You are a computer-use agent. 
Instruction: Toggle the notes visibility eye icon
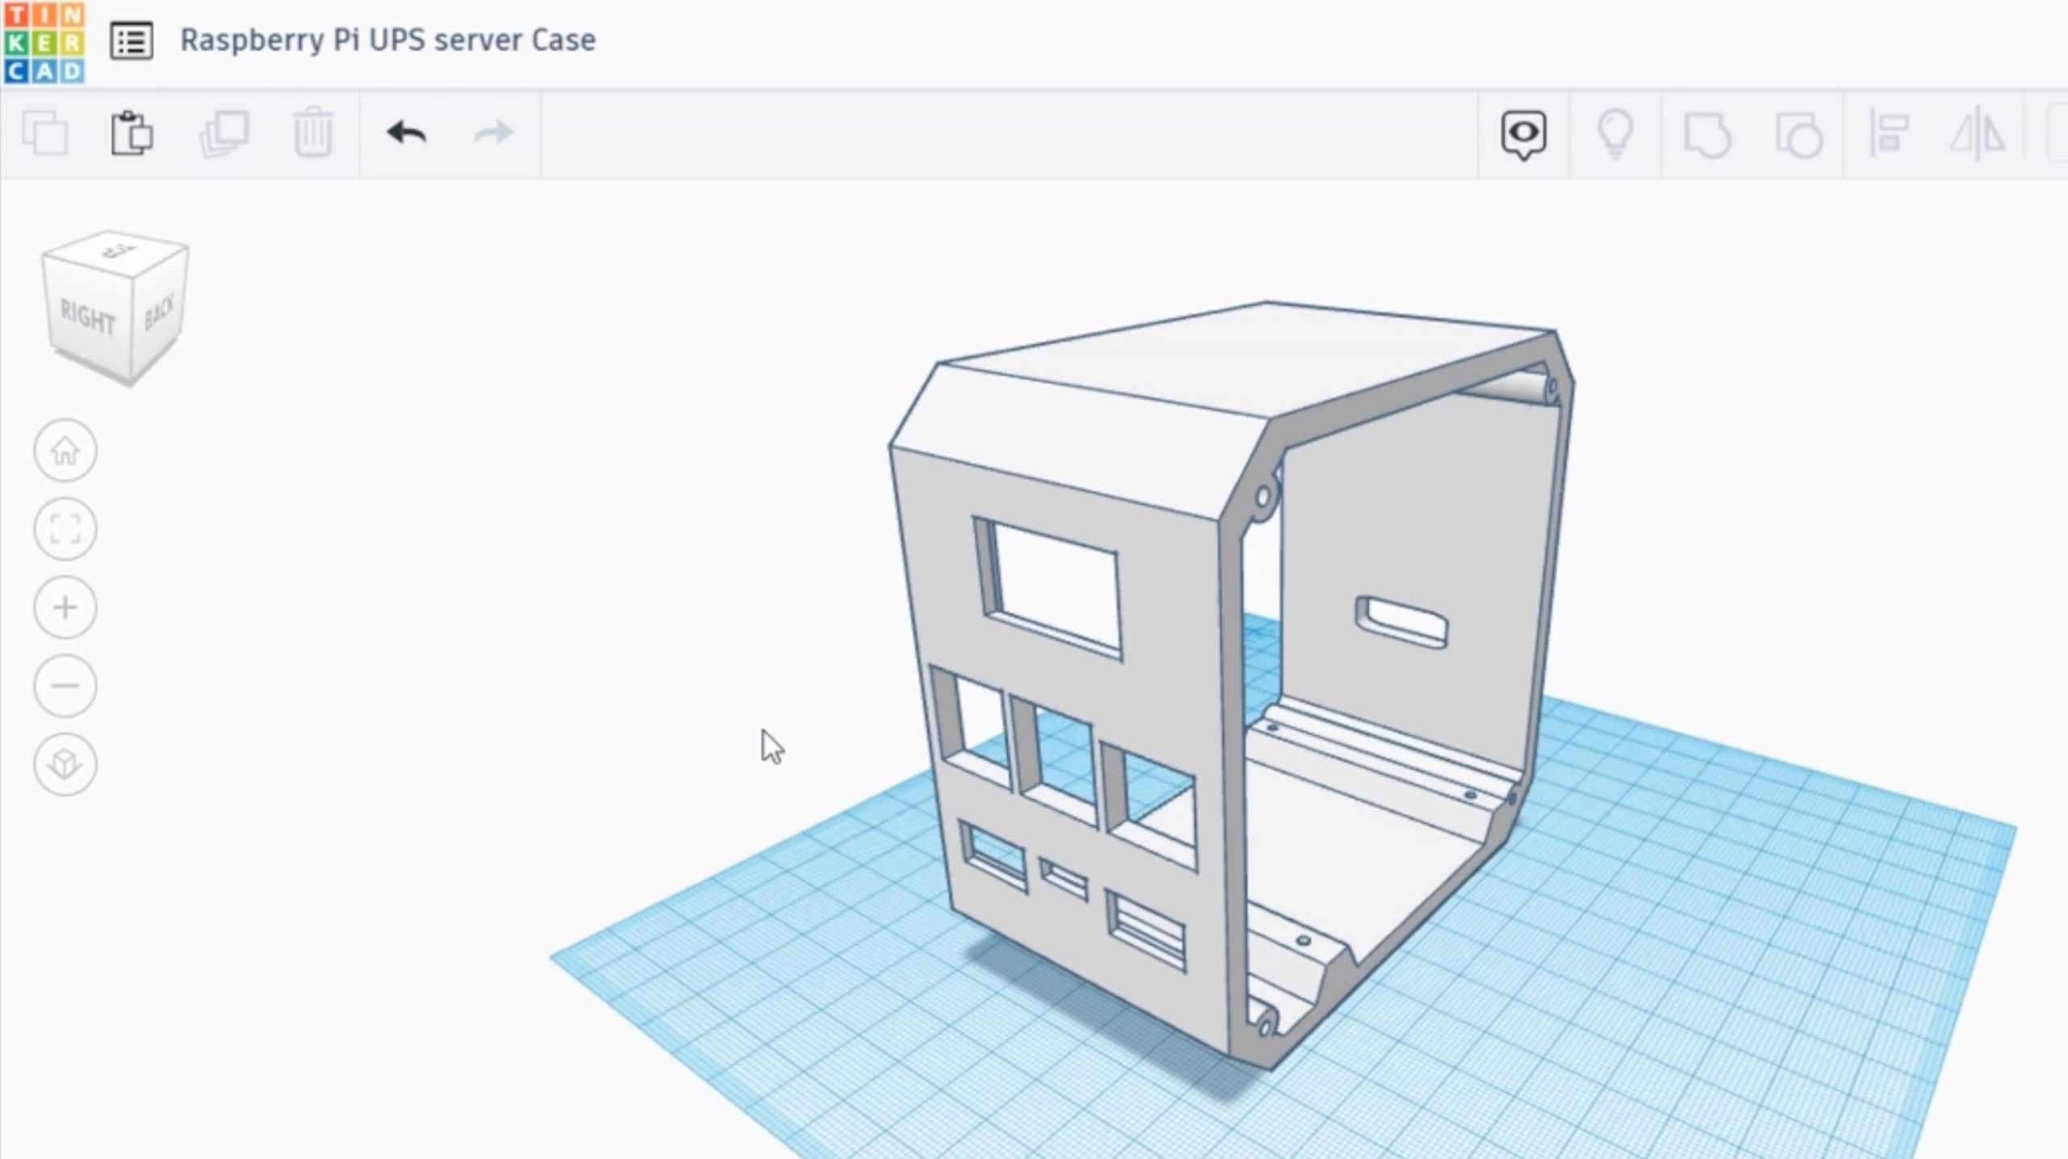(1524, 134)
